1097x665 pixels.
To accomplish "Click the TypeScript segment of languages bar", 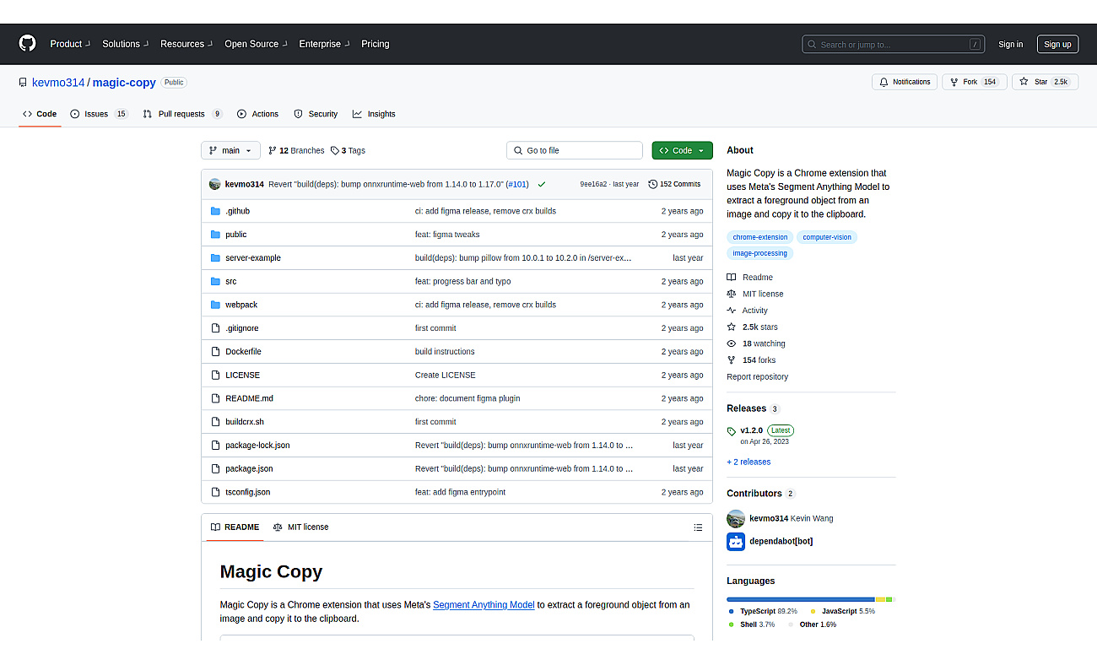I will (801, 600).
